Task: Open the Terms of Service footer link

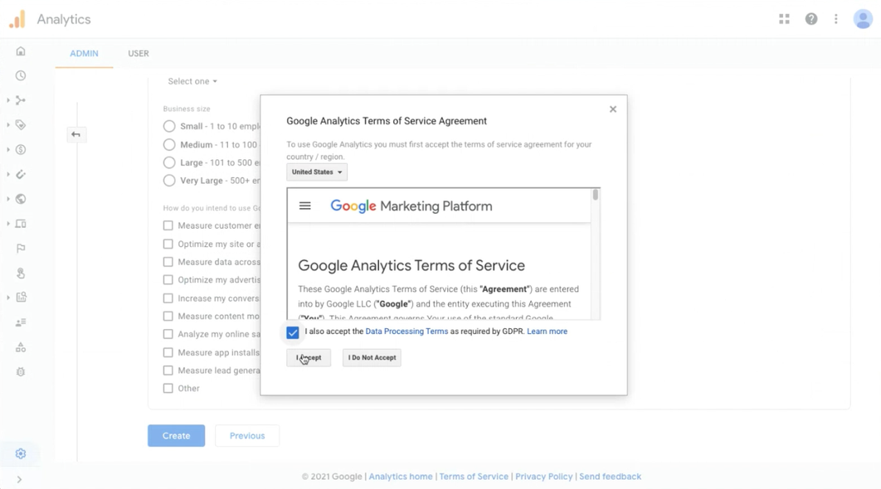Action: [474, 476]
